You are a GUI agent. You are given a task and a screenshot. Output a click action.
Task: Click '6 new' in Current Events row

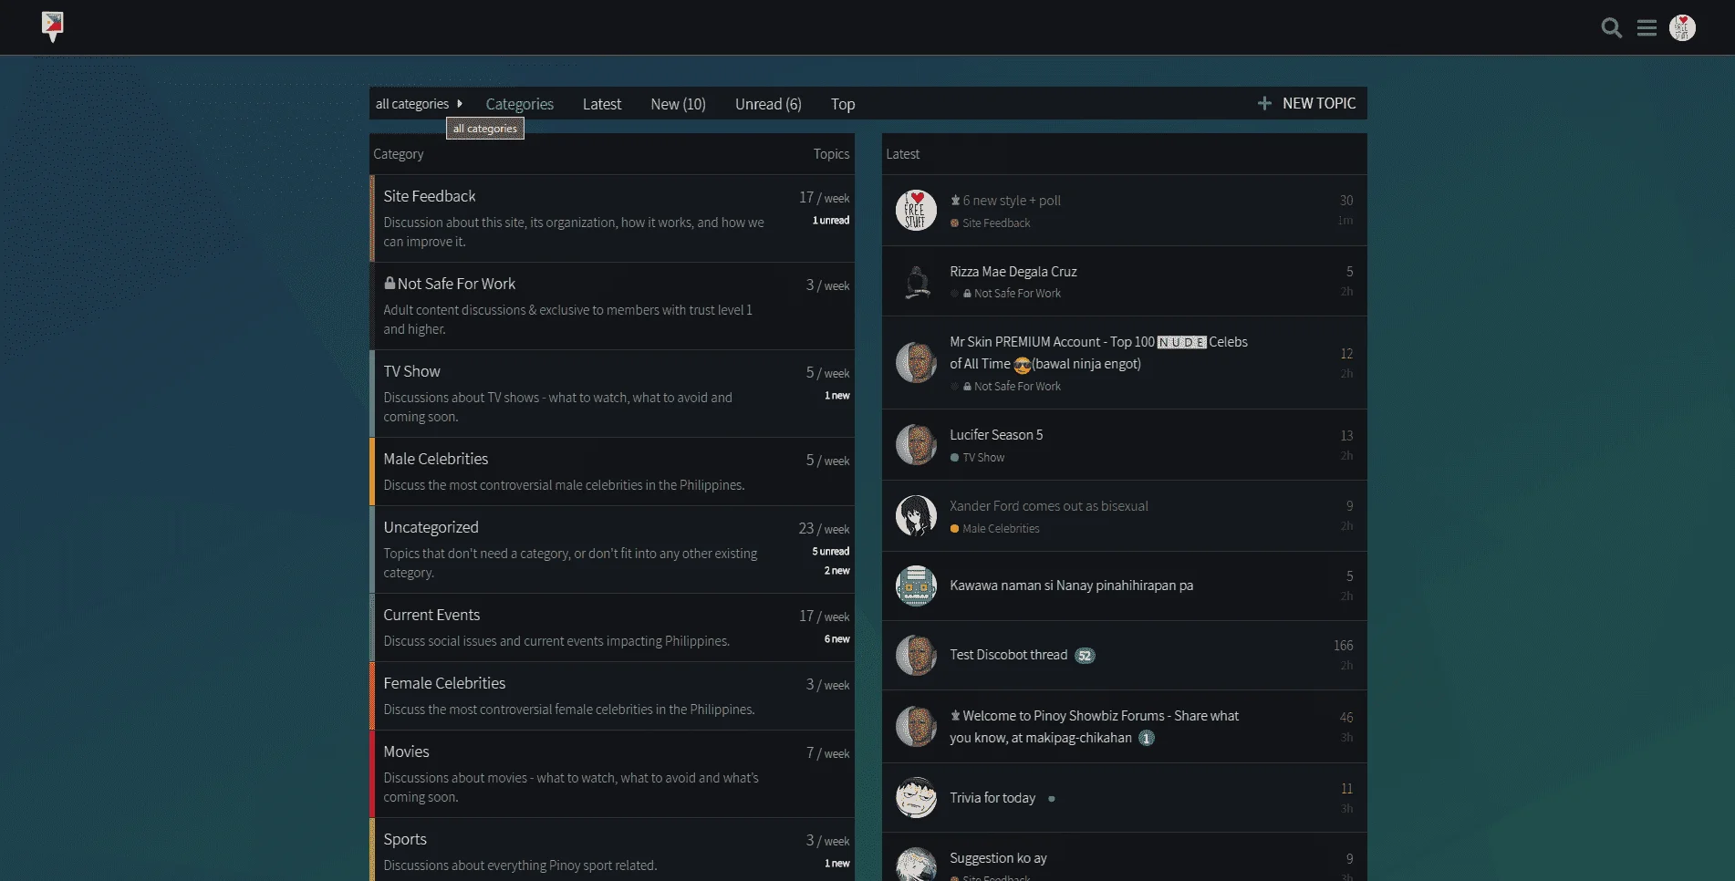[836, 639]
